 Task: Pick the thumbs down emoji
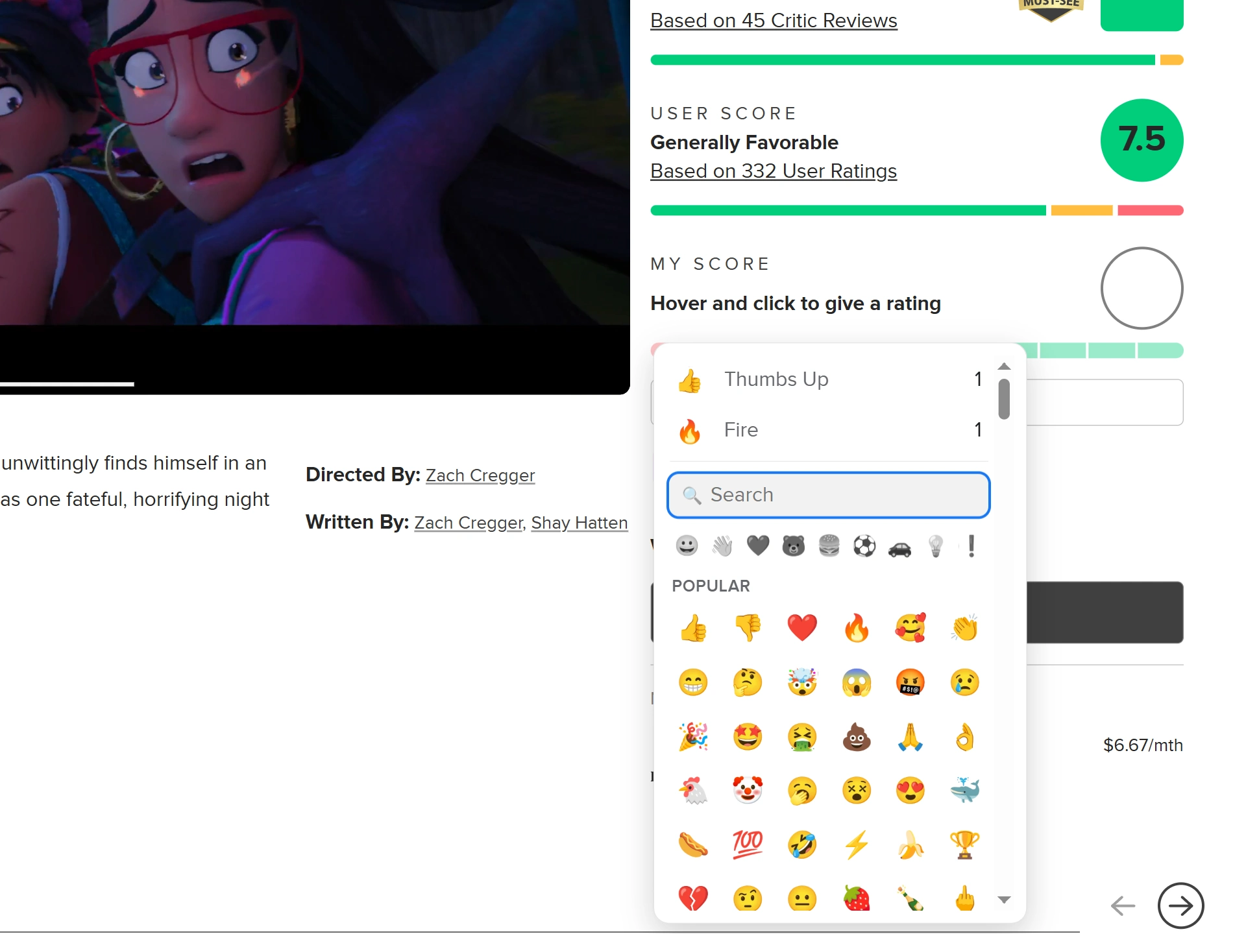[748, 628]
